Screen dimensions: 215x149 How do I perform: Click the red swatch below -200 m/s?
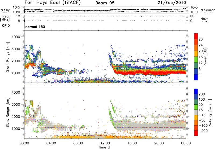196,133
